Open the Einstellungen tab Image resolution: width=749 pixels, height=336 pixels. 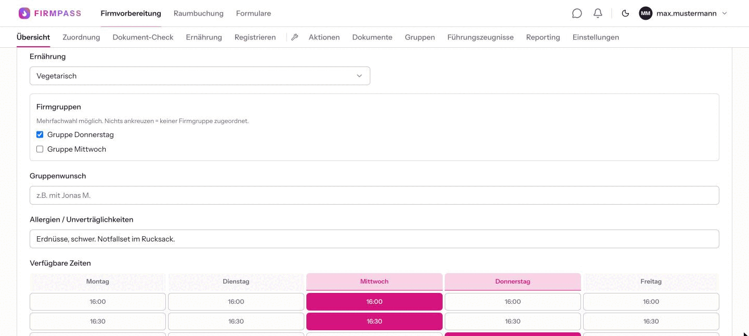pos(596,37)
